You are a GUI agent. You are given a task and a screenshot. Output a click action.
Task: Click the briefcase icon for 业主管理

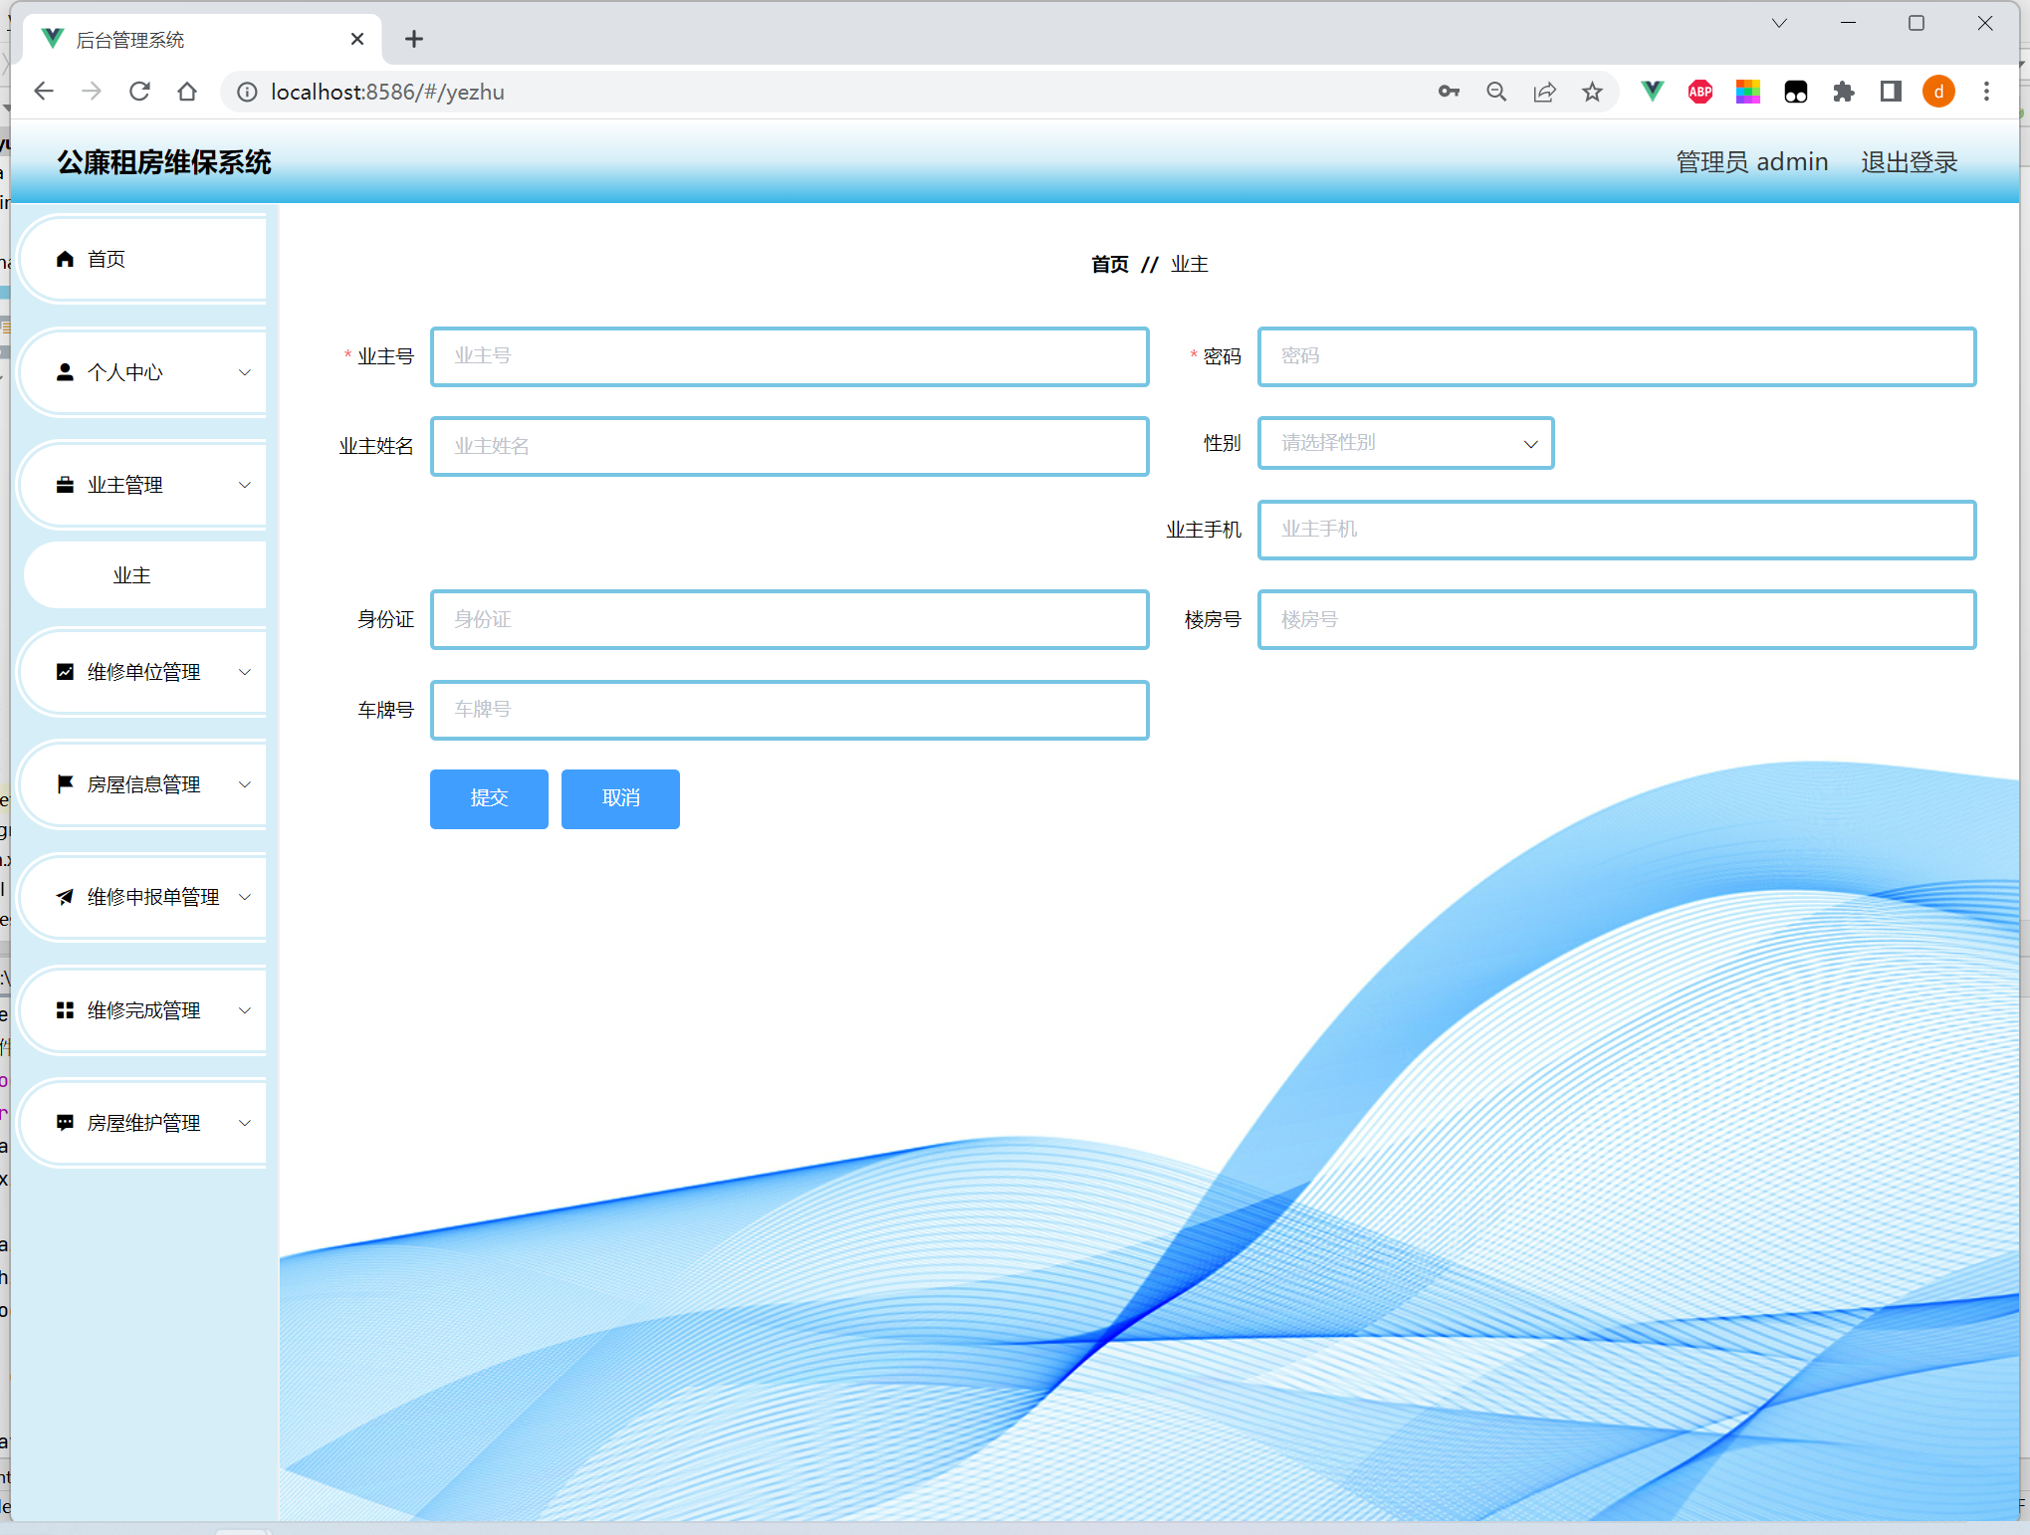coord(66,485)
